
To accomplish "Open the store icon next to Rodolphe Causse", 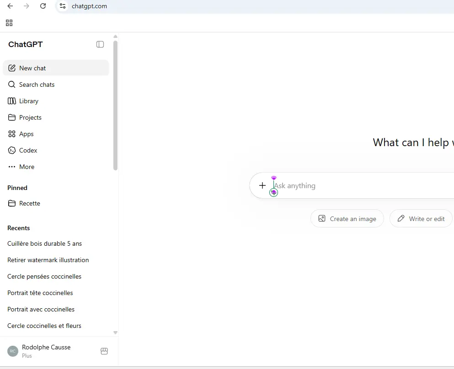I will pos(104,351).
